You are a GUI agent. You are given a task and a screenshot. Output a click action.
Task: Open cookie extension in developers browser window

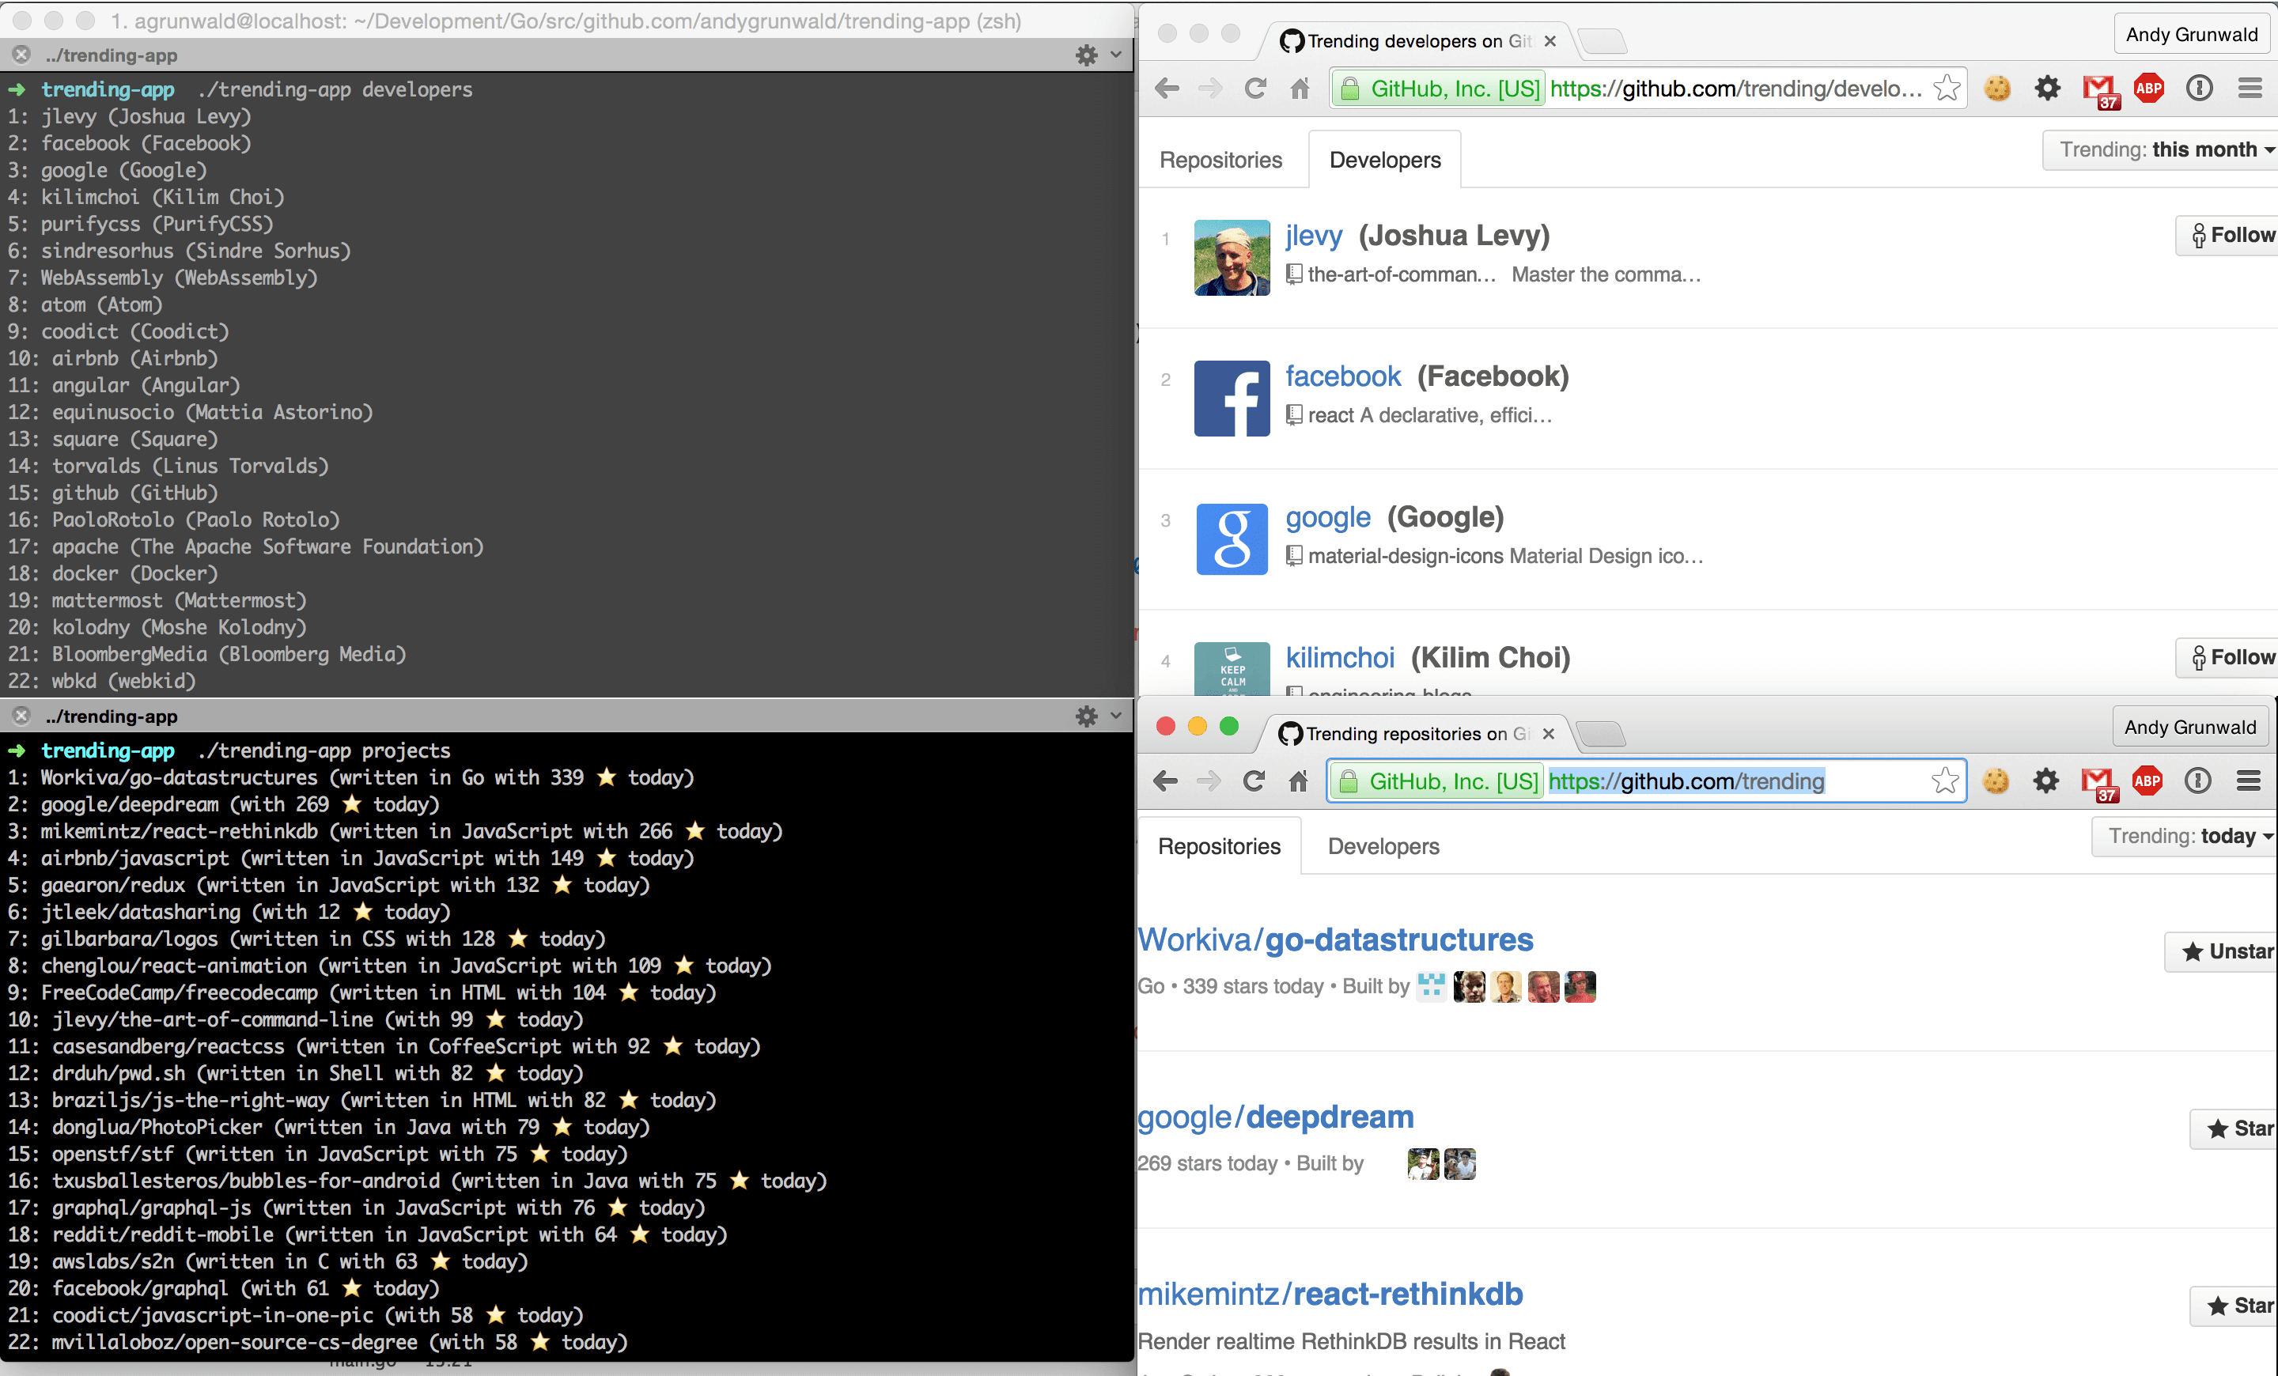pos(1998,89)
